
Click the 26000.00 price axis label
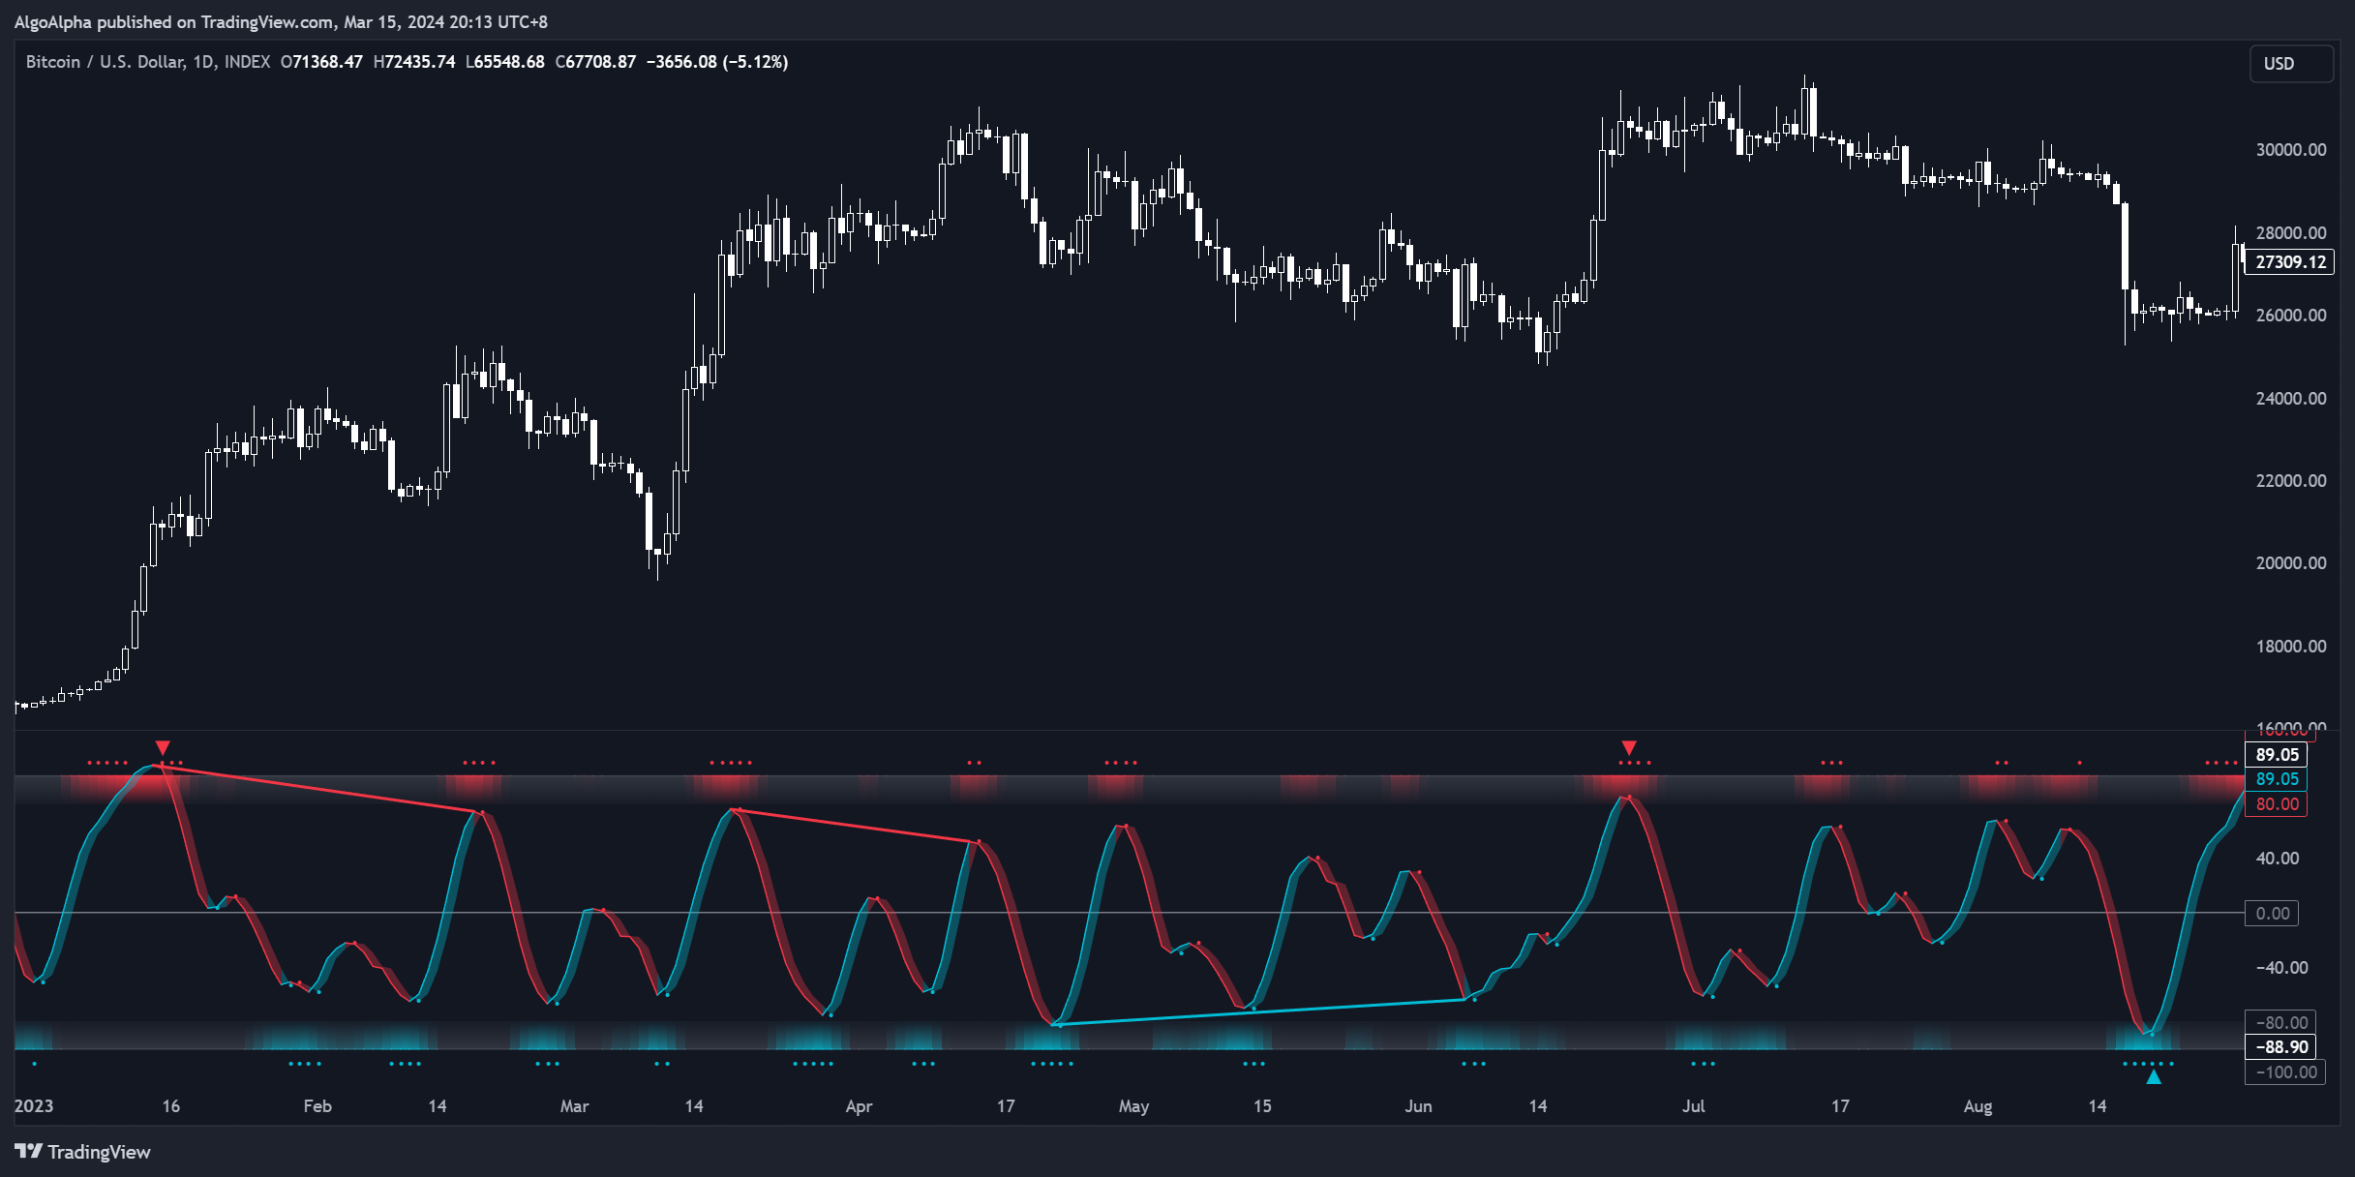(x=2291, y=315)
